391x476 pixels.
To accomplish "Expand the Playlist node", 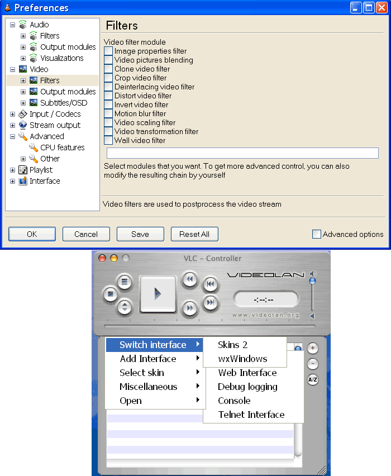I will click(x=12, y=170).
